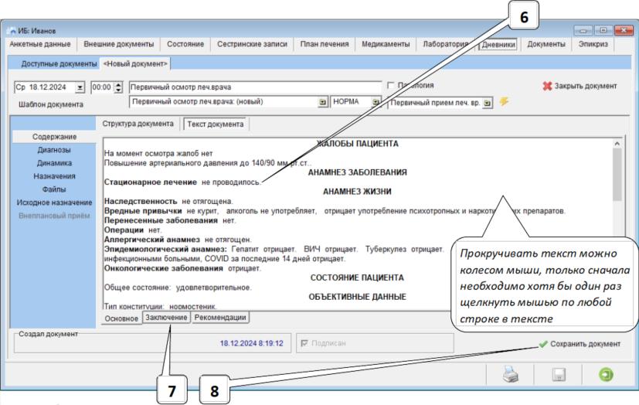Image resolution: width=639 pixels, height=405 pixels.
Task: Expand the document template dropdown
Action: 322,102
